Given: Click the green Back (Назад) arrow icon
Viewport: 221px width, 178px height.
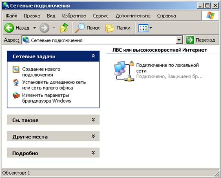Looking at the screenshot, I should coord(9,28).
